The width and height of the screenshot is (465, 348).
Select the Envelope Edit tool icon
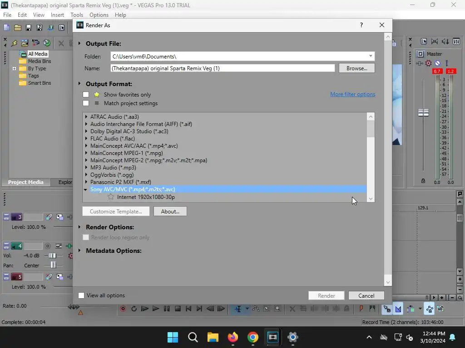[256, 309]
